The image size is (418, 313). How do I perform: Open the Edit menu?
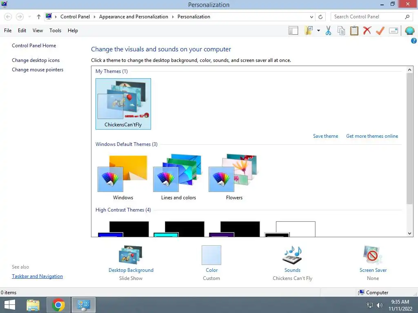pos(22,31)
